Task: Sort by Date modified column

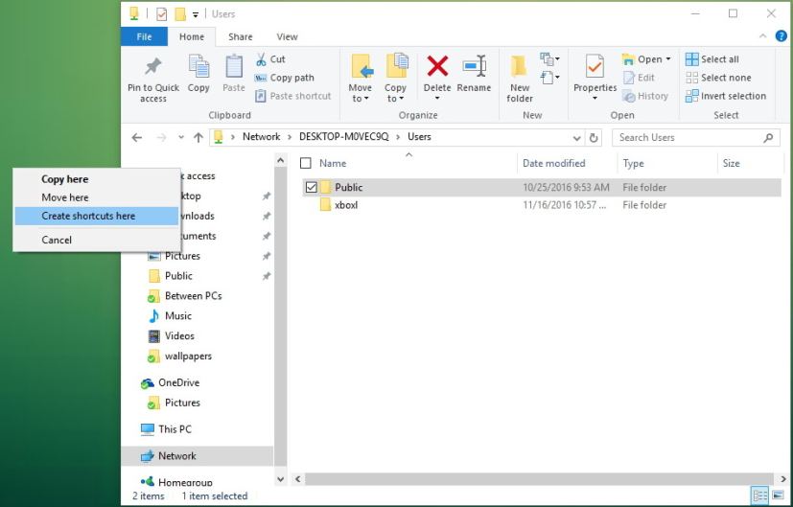Action: (x=554, y=163)
